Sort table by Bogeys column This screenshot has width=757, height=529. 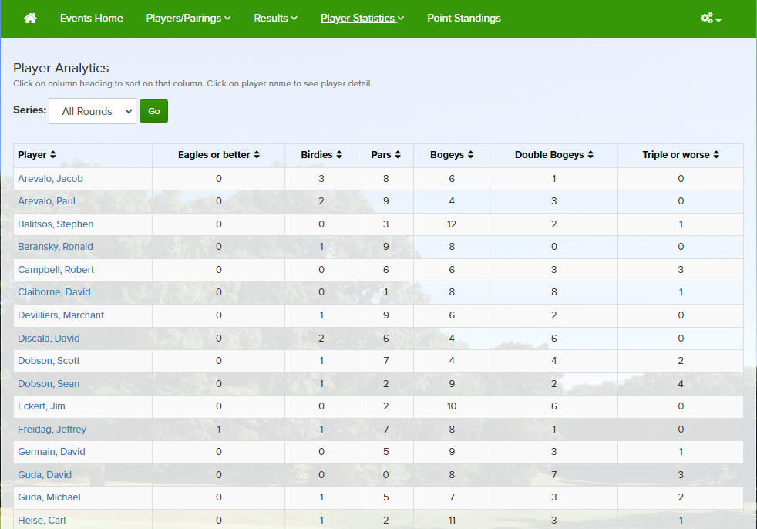(x=452, y=155)
